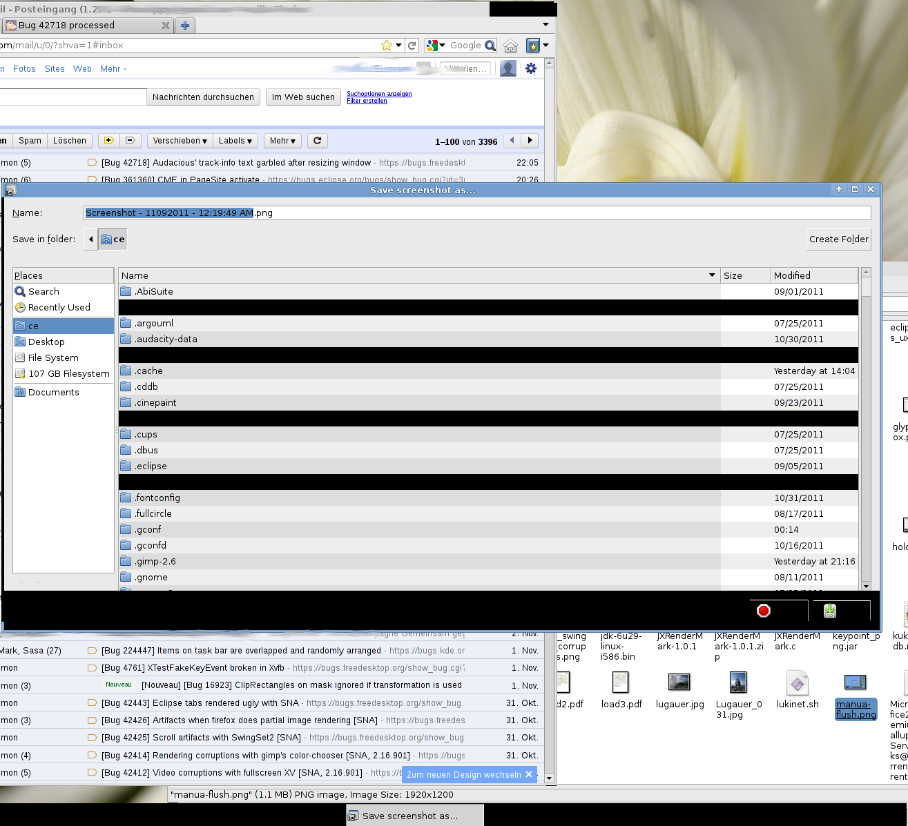This screenshot has width=908, height=826.
Task: Open the Google search engine dropdown
Action: (436, 46)
